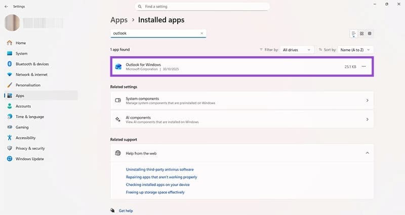Go to Windows Update in sidebar
This screenshot has width=405, height=215.
click(28, 159)
